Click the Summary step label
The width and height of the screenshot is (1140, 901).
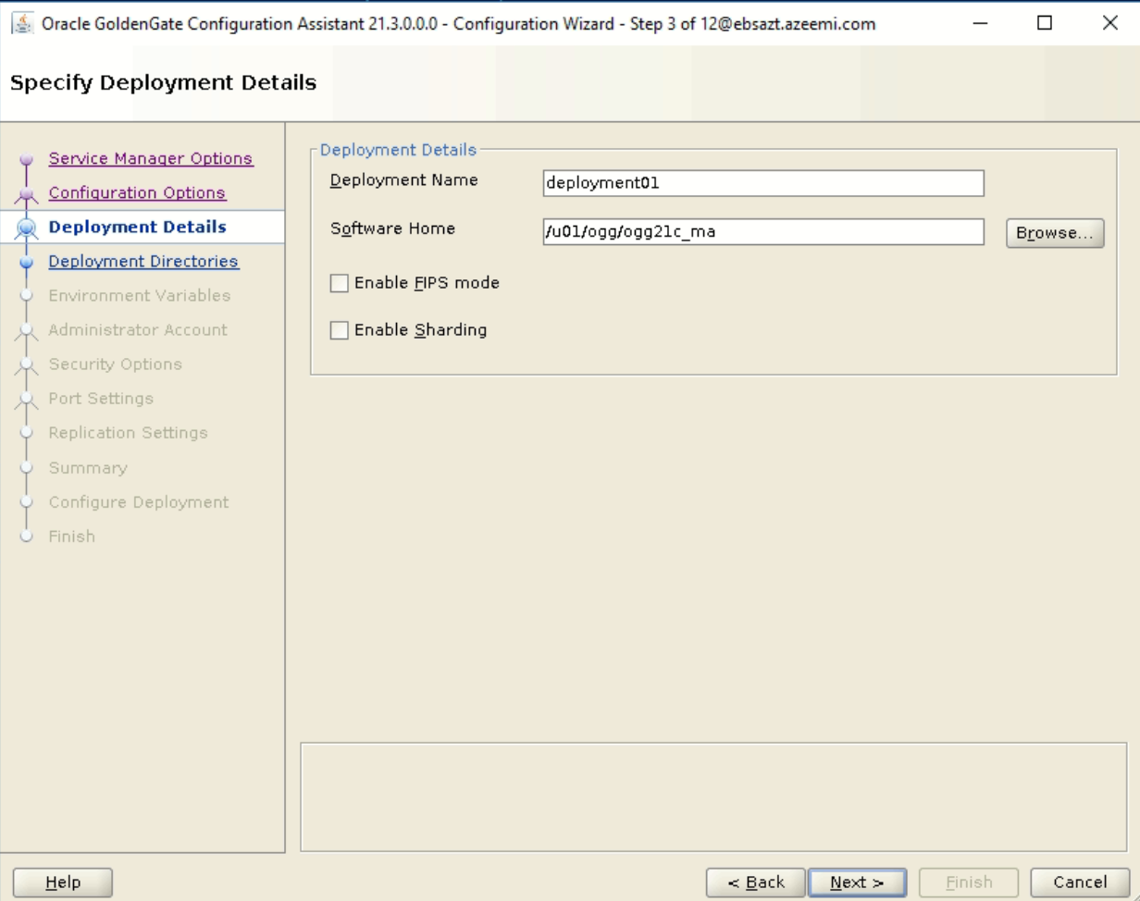(88, 467)
